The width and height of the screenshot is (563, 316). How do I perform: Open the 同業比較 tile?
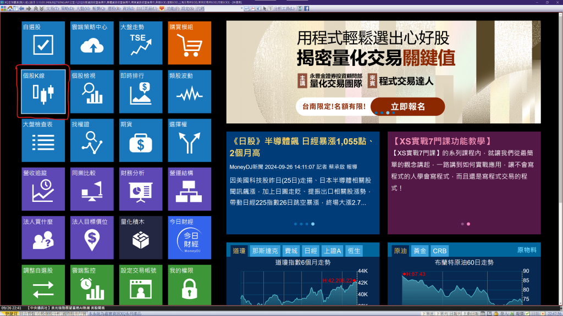coord(92,189)
